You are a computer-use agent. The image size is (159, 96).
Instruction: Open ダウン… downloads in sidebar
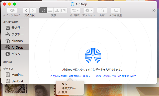coord(15,54)
